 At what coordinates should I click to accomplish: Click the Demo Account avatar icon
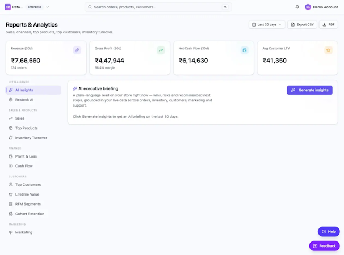pos(308,7)
